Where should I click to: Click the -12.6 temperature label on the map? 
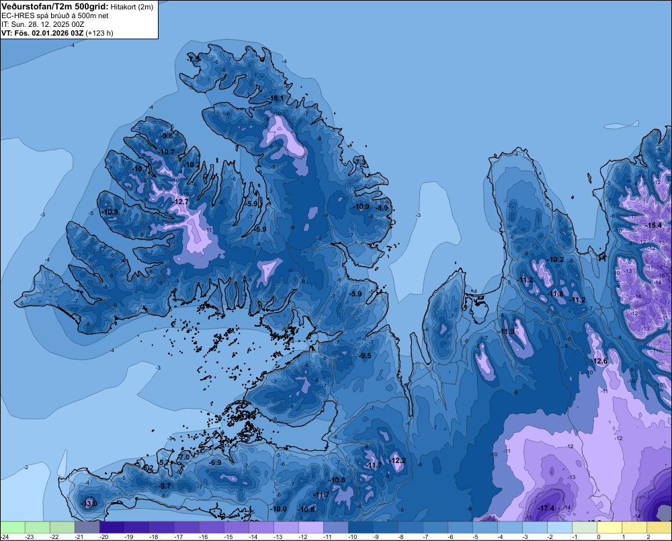pyautogui.click(x=599, y=361)
